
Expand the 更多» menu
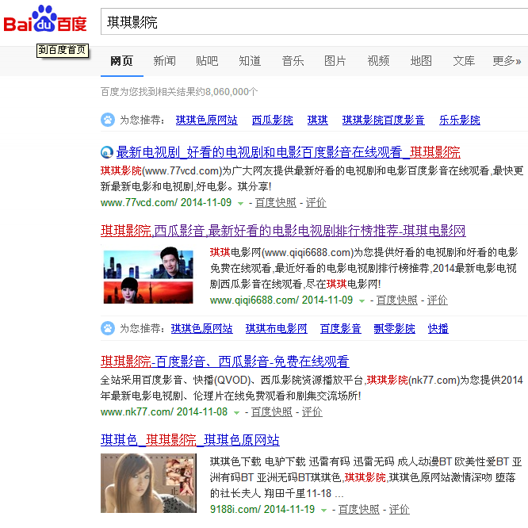507,61
